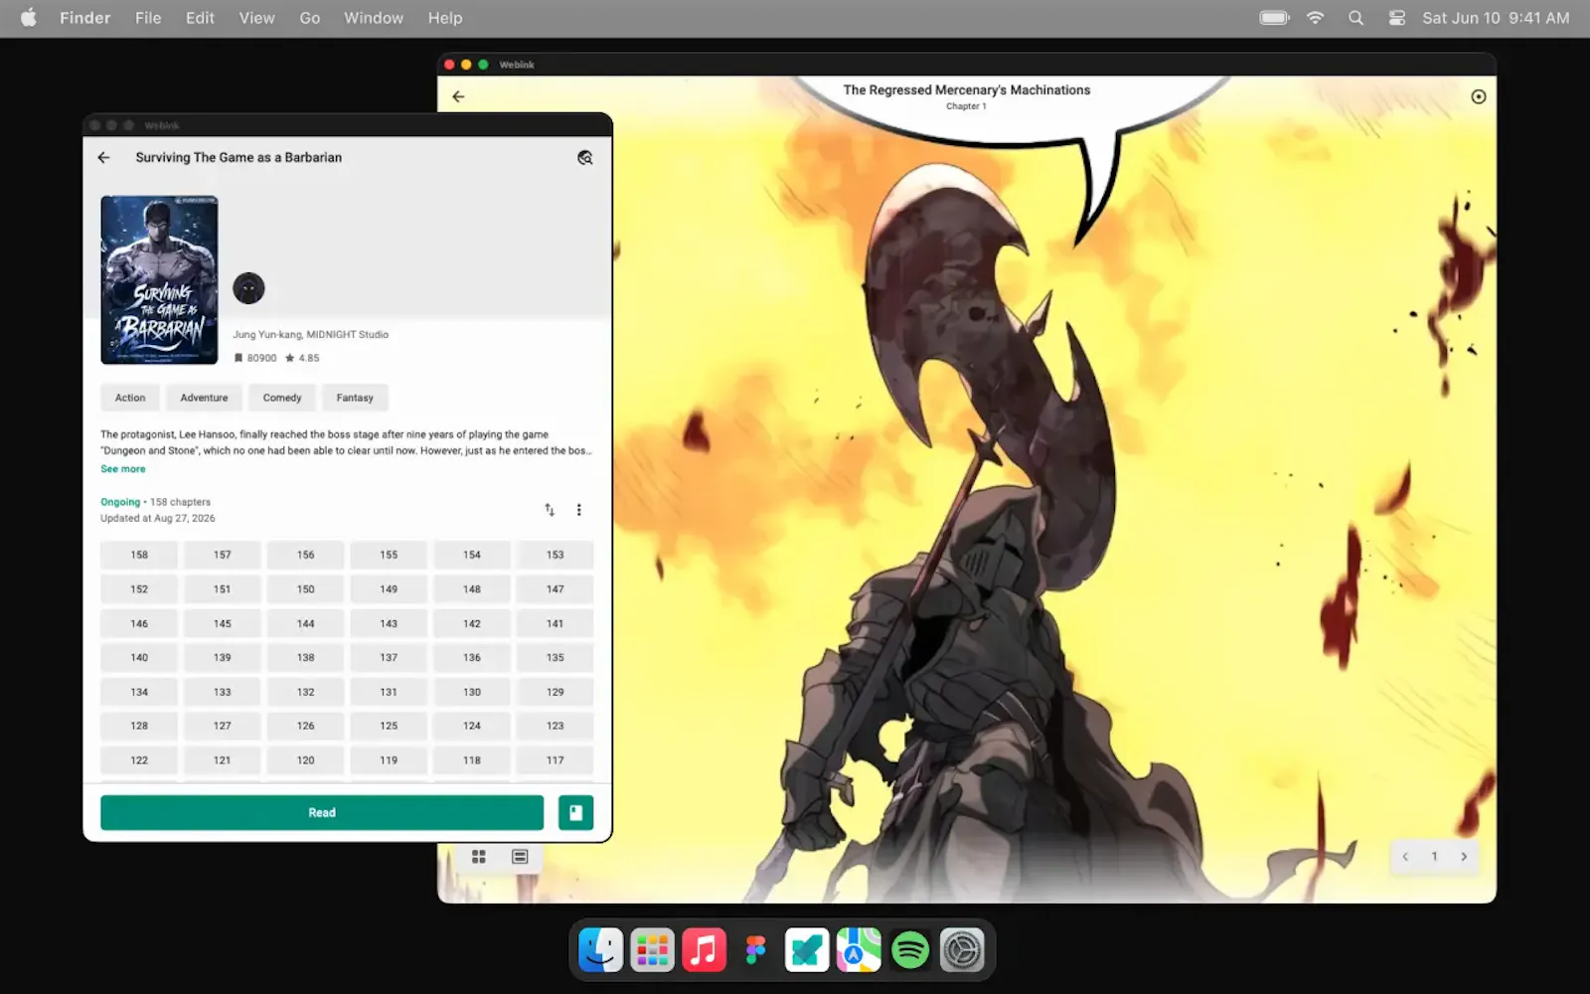Viewport: 1590px width, 994px height.
Task: Open reader settings circle icon
Action: point(1479,96)
